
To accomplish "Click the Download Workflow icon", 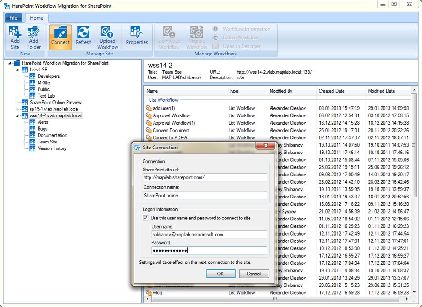I will (169, 32).
